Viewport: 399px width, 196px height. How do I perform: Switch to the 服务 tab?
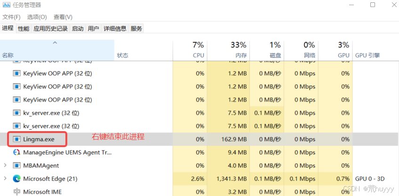coord(136,29)
